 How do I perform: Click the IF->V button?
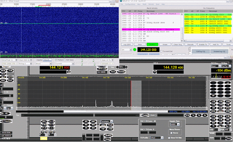[44, 128]
